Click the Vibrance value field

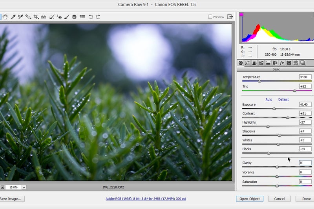click(305, 172)
